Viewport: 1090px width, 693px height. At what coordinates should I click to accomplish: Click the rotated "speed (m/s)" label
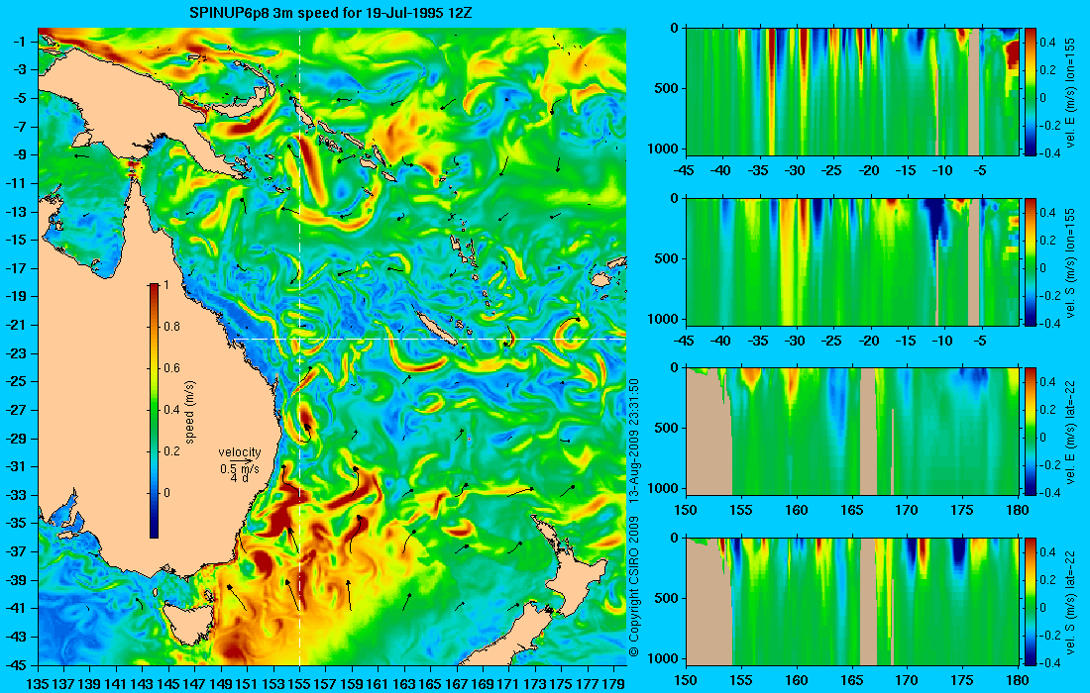190,411
